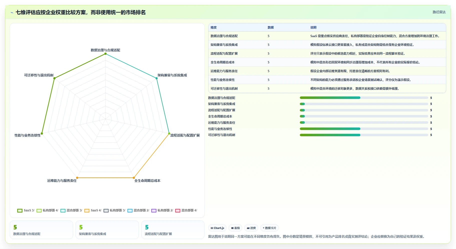Toggle the 私有部署 4/ legend item
This screenshot has height=249, width=456.
[x=47, y=210]
